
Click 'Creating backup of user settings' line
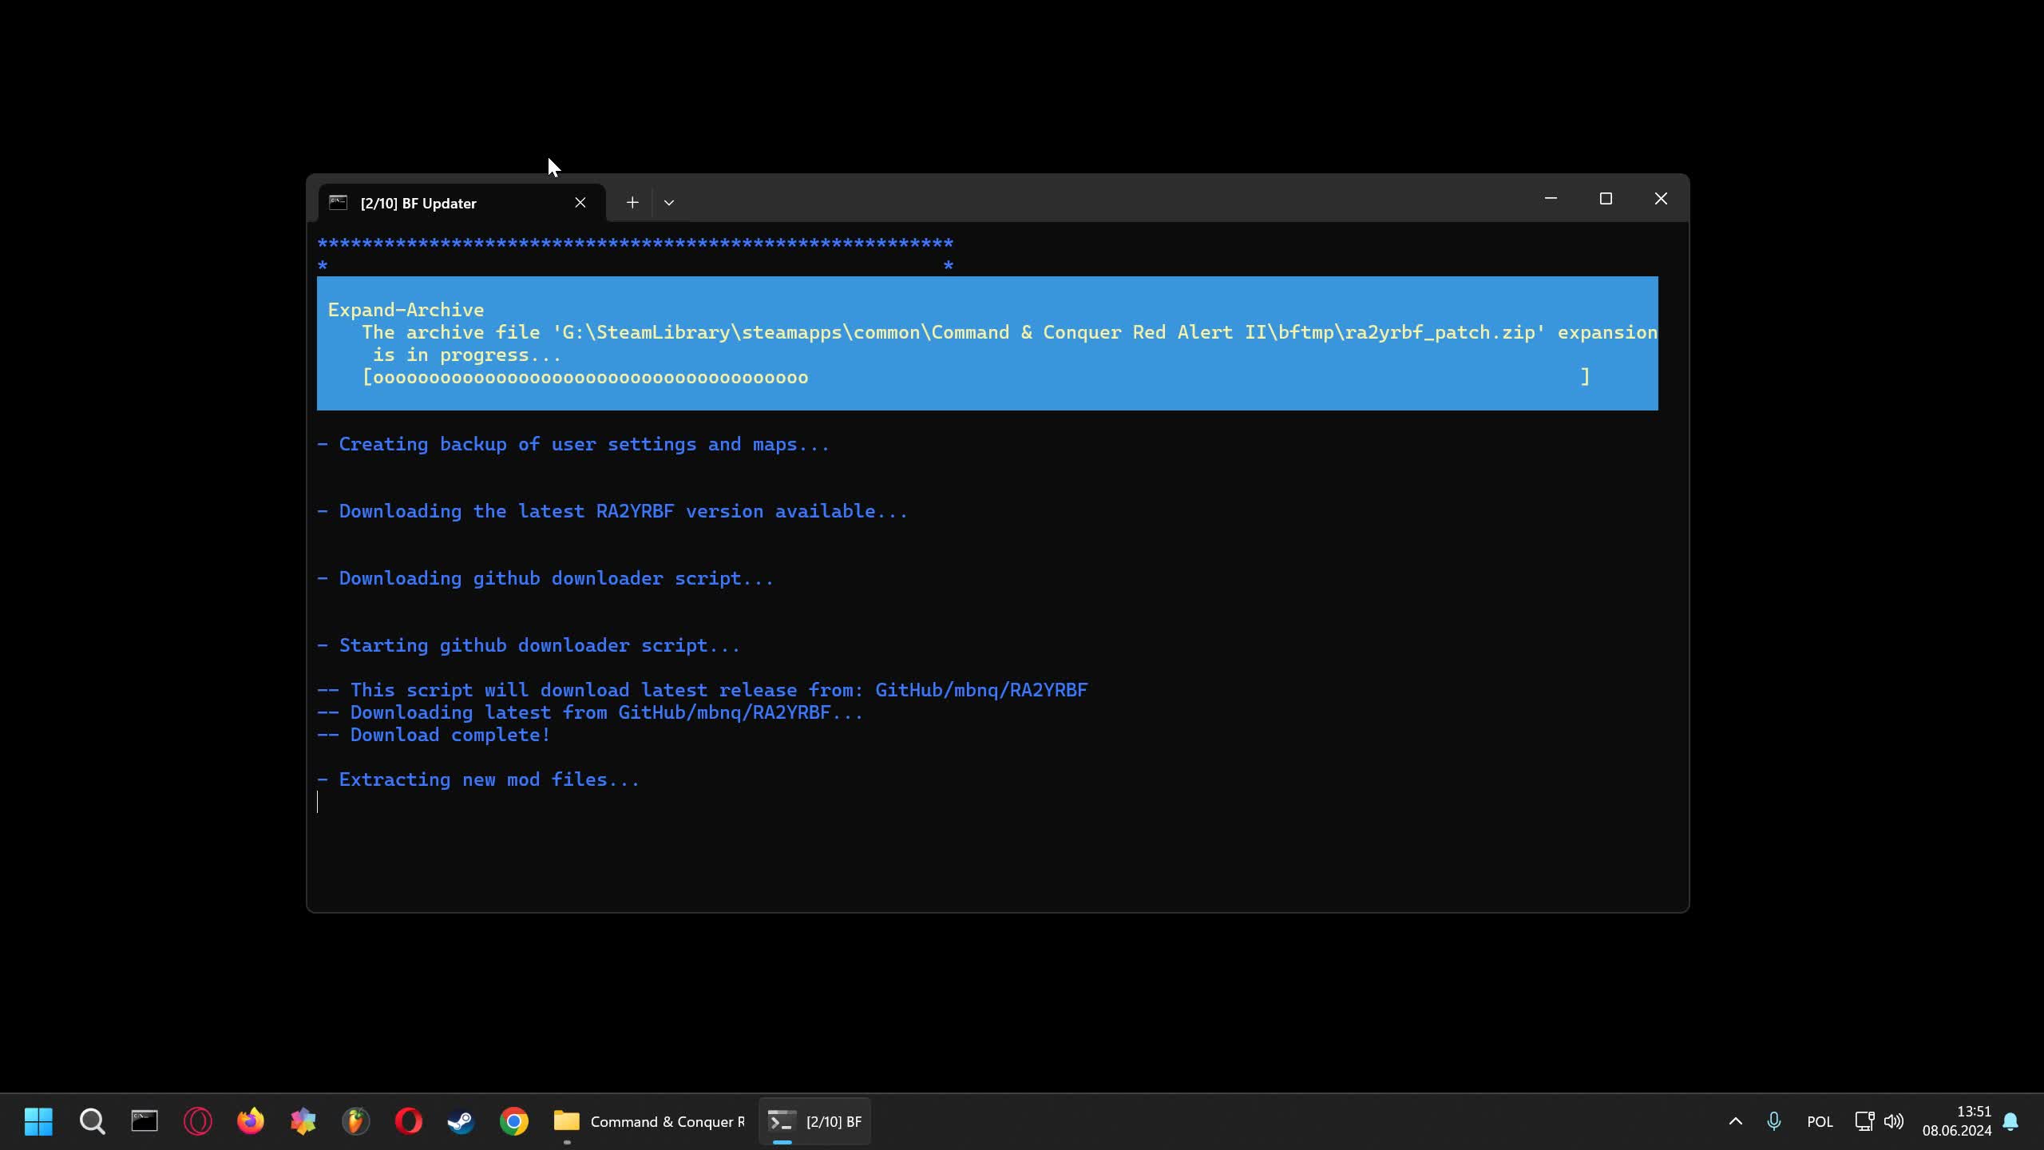[x=573, y=444]
